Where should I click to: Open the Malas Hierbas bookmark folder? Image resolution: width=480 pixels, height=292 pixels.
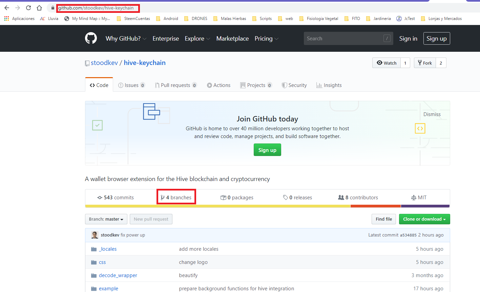[230, 19]
